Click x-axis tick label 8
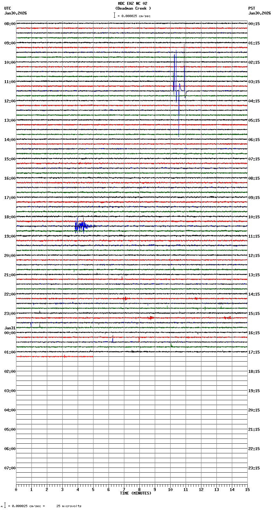273x510 pixels. 139,490
